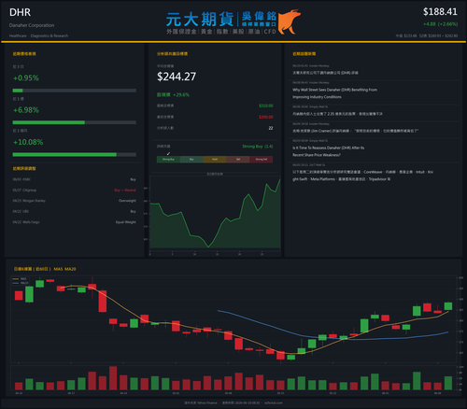Click the orange bull logo in the header
This screenshot has height=409, width=467.
[289, 21]
